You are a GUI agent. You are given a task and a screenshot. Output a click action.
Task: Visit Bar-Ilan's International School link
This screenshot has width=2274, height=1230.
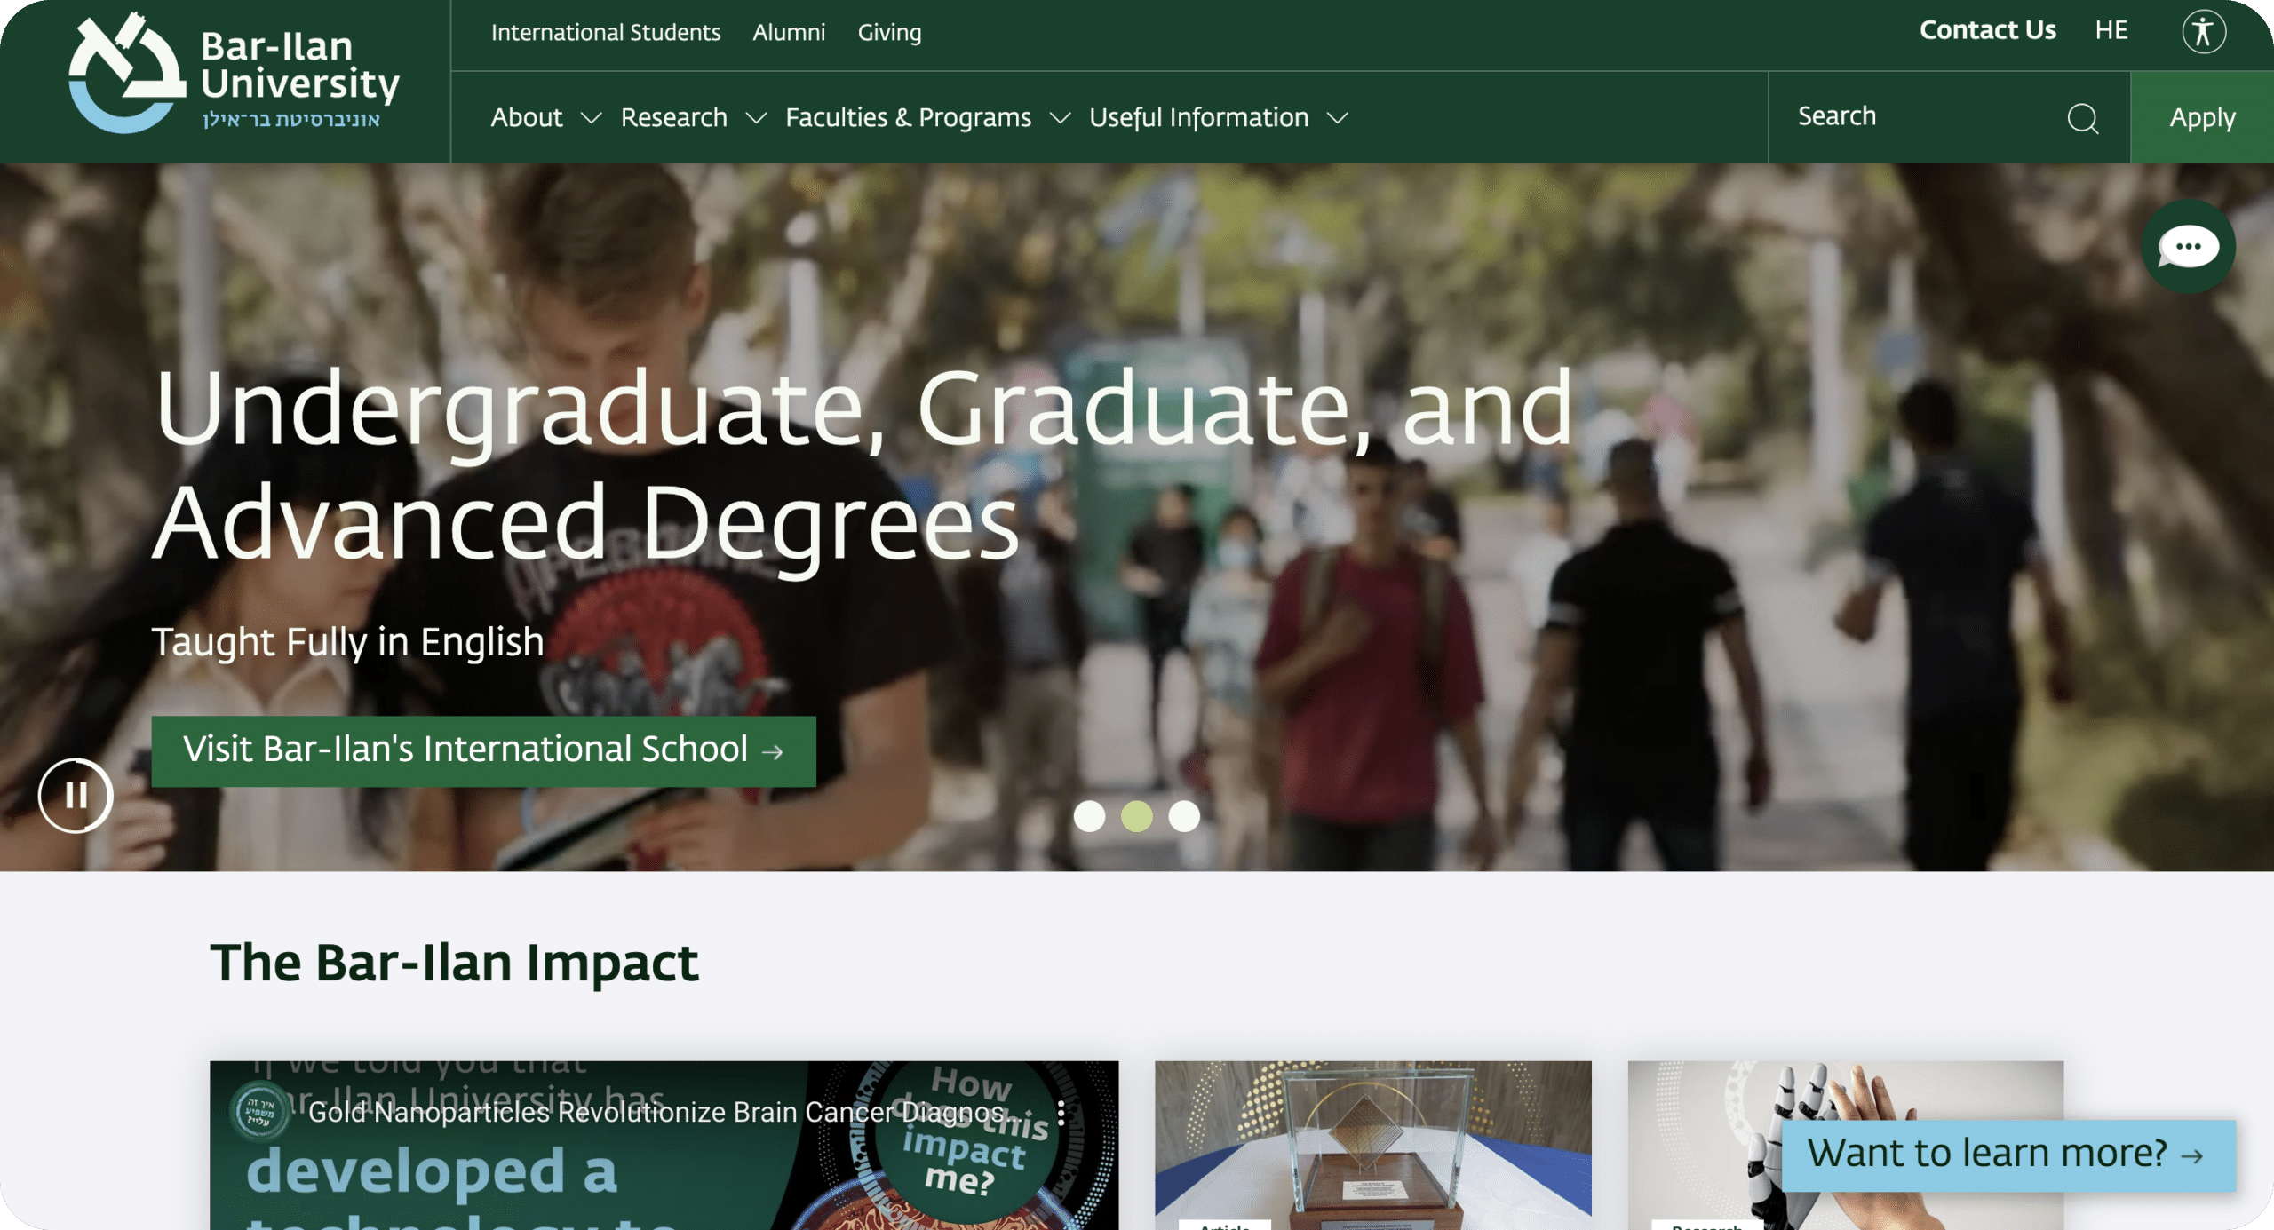pyautogui.click(x=483, y=751)
